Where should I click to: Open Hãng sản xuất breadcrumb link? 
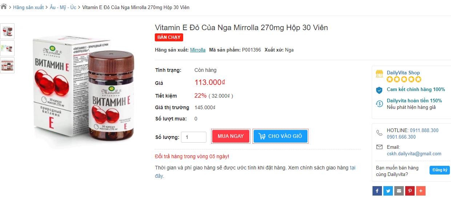pos(28,7)
